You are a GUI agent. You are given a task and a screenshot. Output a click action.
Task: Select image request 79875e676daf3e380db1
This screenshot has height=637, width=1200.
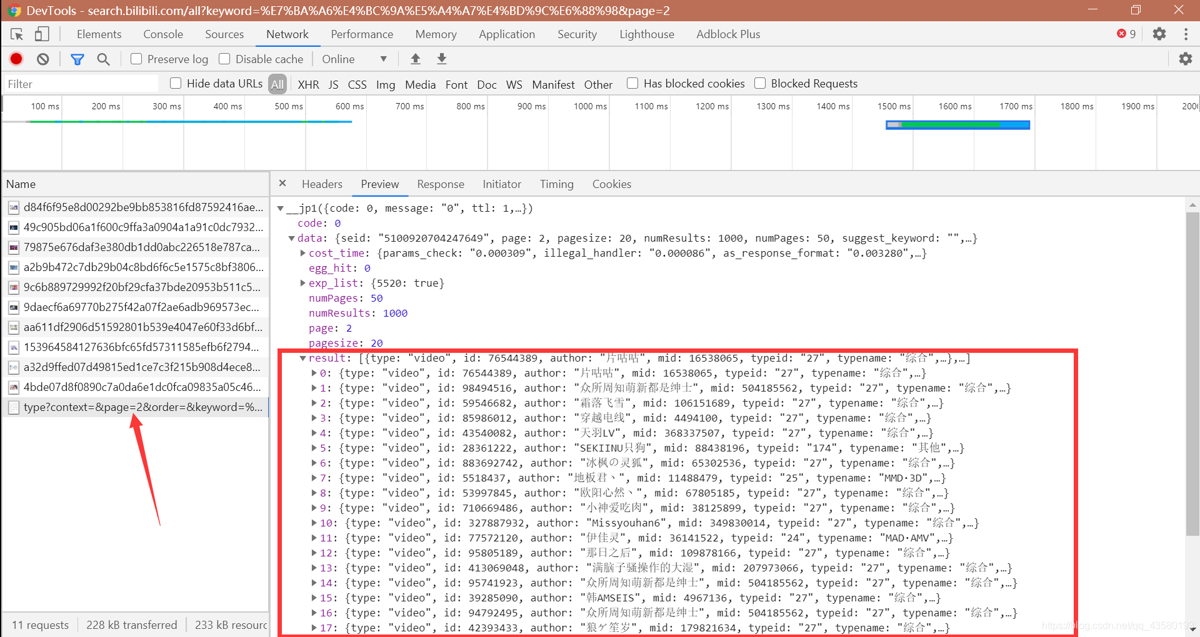(135, 247)
